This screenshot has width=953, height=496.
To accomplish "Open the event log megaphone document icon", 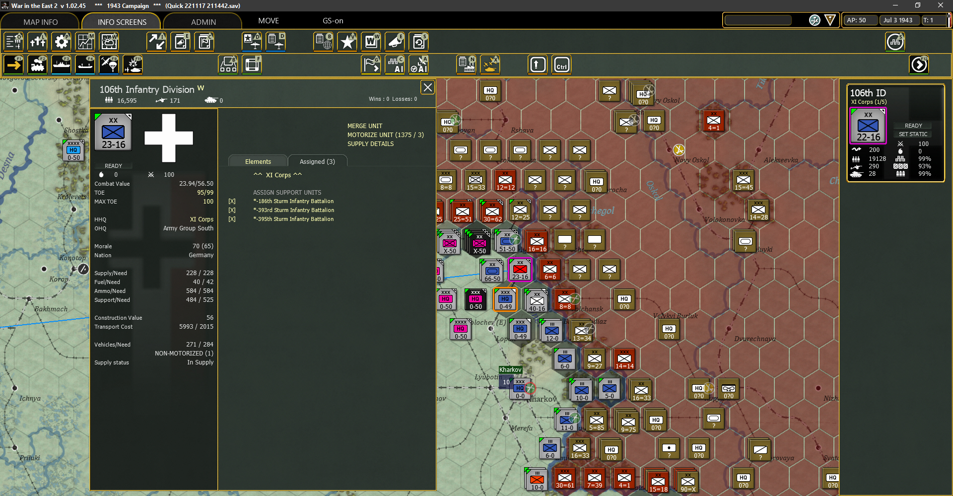I will 181,42.
